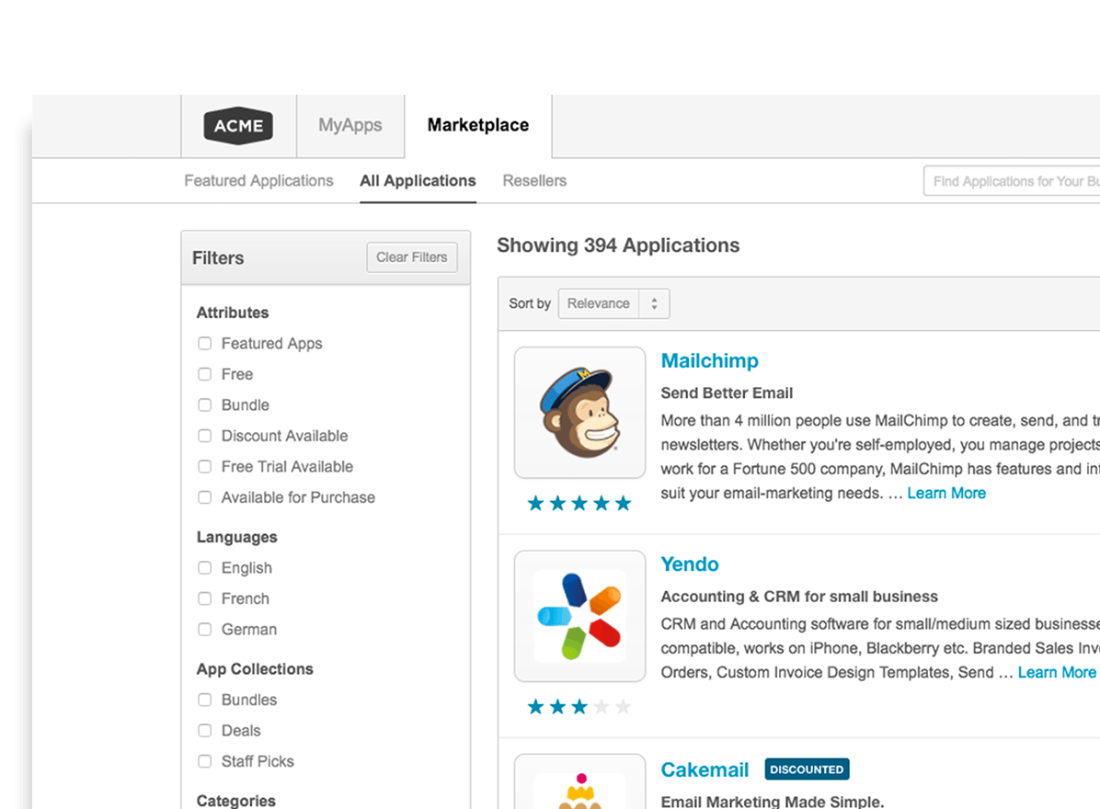Image resolution: width=1100 pixels, height=809 pixels.
Task: Select French language filter
Action: click(205, 598)
